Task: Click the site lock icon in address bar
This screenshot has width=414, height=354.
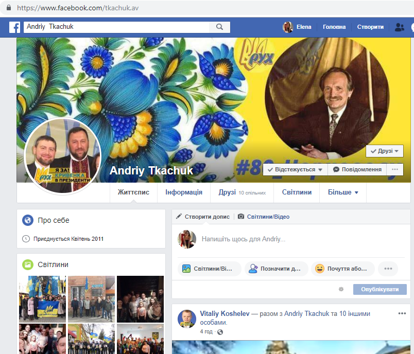Action: coord(8,8)
